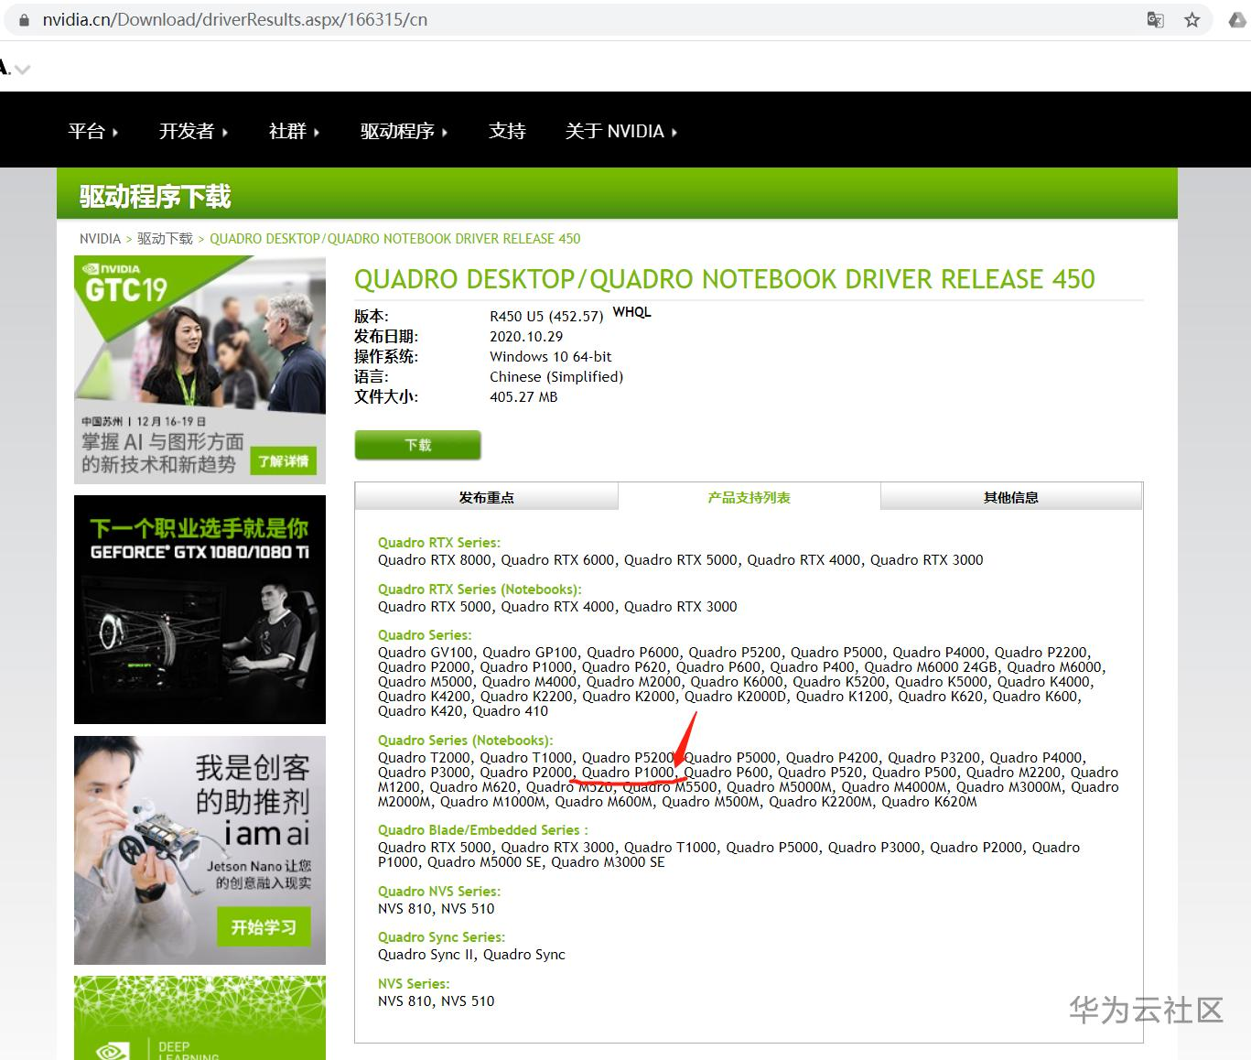Click the green 下载 download button
This screenshot has width=1251, height=1060.
417,445
